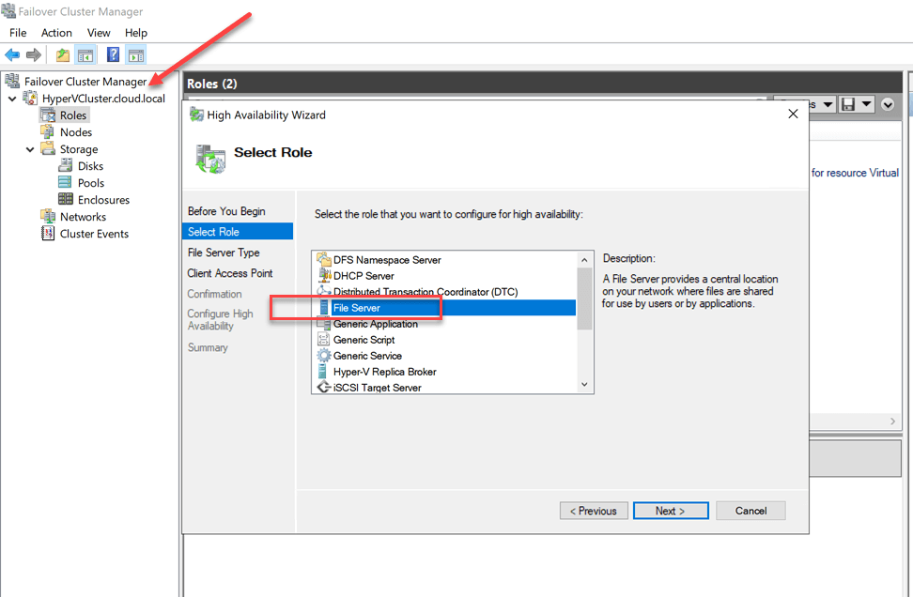The height and width of the screenshot is (597, 913).
Task: Select Enclosures under Storage
Action: tap(103, 200)
